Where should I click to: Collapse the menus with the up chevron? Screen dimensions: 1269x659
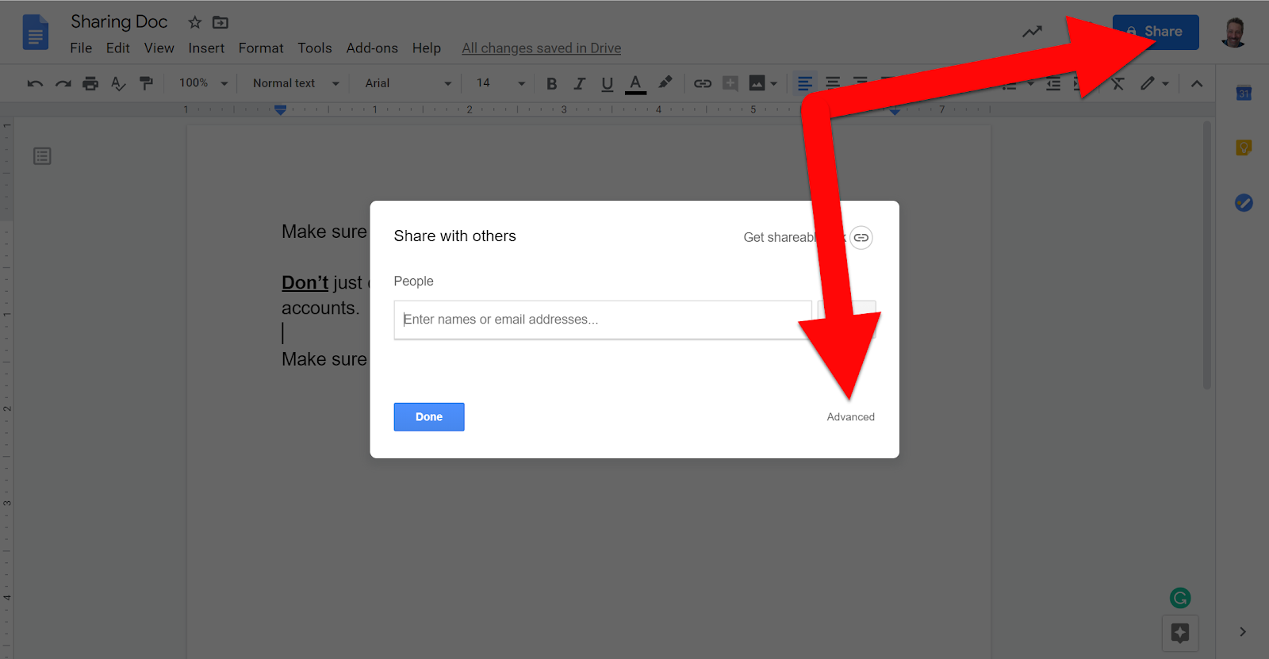(x=1197, y=83)
